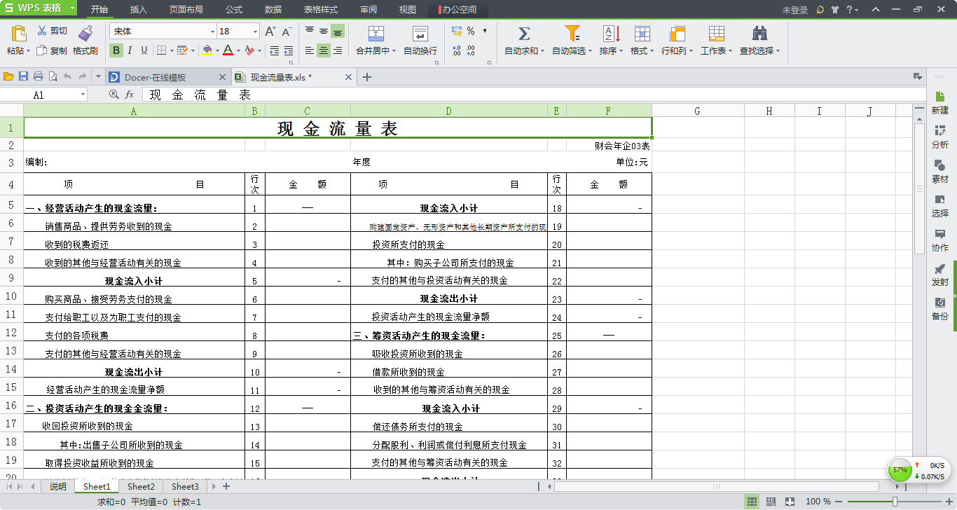The height and width of the screenshot is (510, 957).
Task: Click the AutoFilter funnel icon
Action: (x=572, y=34)
